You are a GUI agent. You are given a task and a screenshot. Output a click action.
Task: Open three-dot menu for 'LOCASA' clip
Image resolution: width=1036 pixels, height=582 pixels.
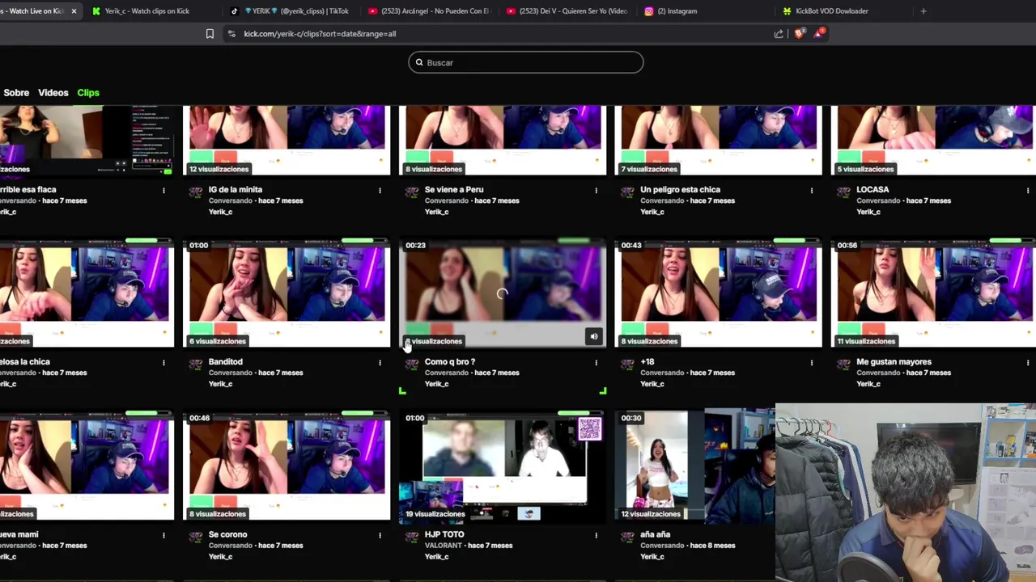1028,191
